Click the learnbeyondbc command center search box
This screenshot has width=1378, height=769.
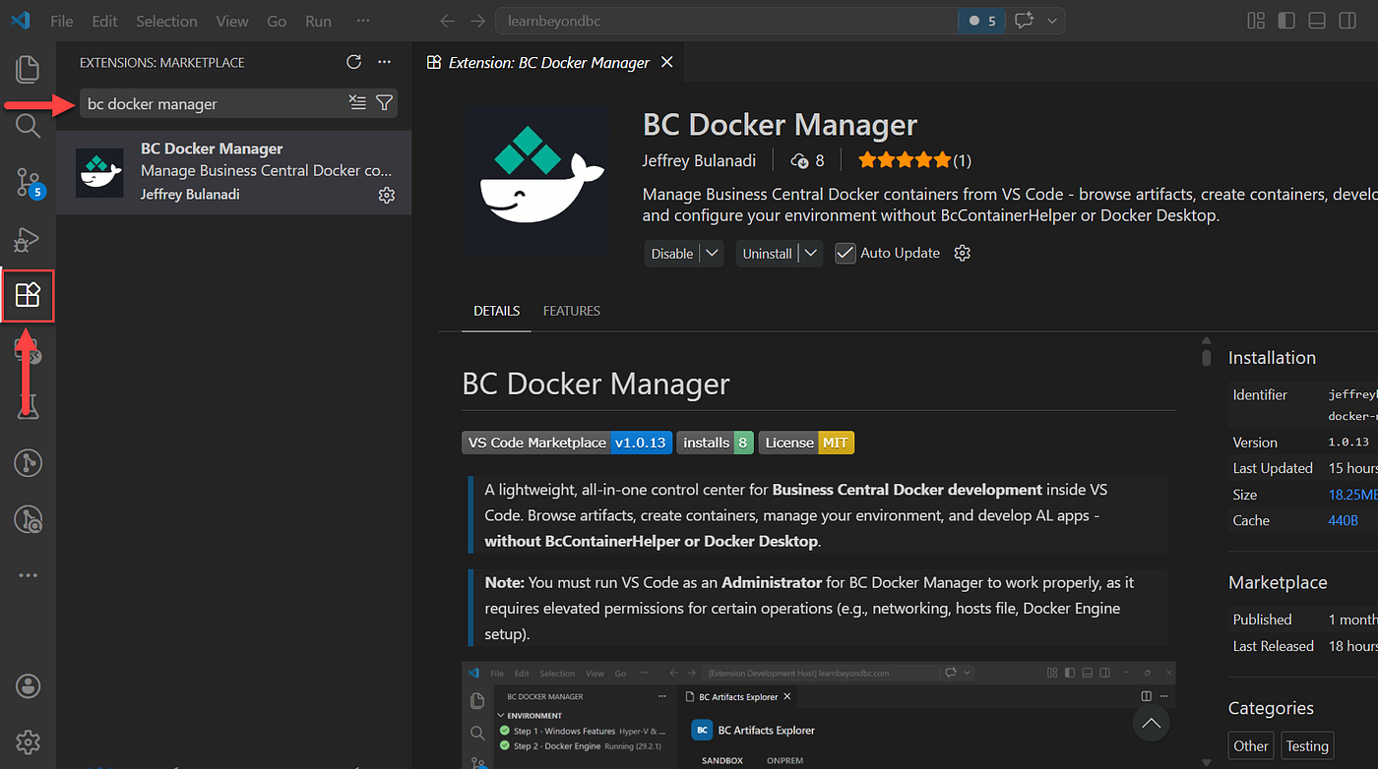click(726, 21)
